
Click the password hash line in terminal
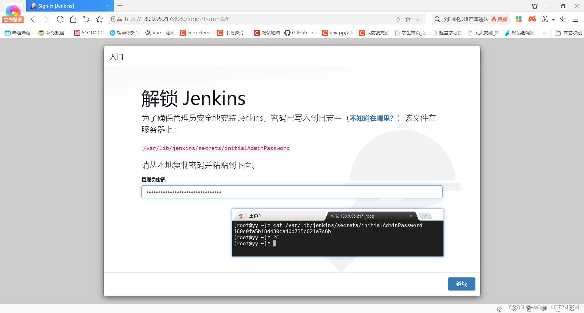point(282,231)
